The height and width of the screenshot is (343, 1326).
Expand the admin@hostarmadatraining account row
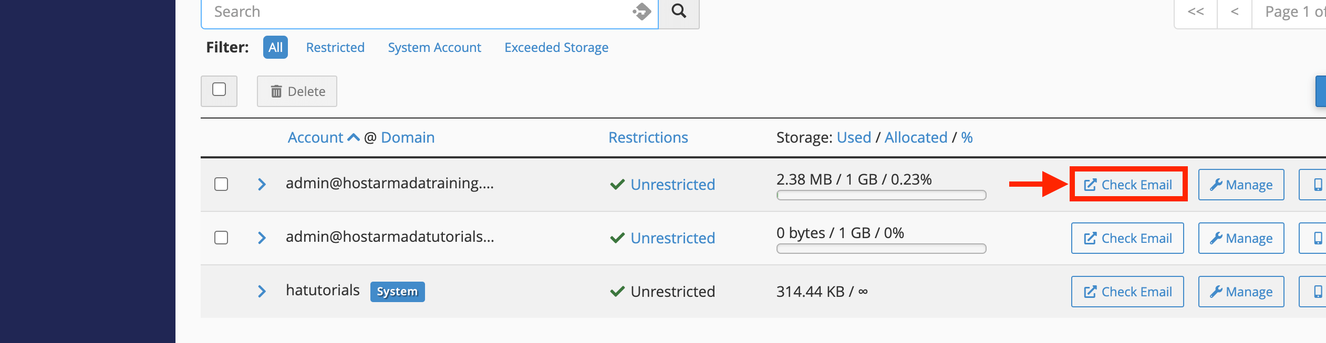(262, 184)
